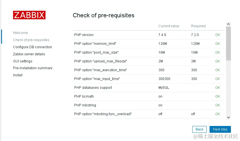
Task: Click max_input_time current value 300300
Action: 164,79
